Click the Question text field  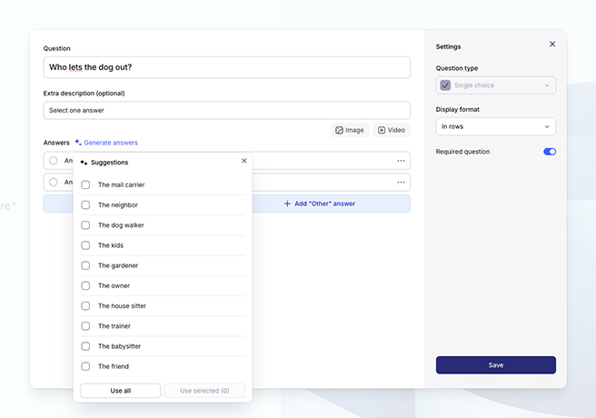pyautogui.click(x=226, y=67)
